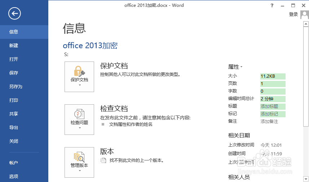Select 保存 in the sidebar
The height and width of the screenshot is (182, 309).
(x=24, y=73)
